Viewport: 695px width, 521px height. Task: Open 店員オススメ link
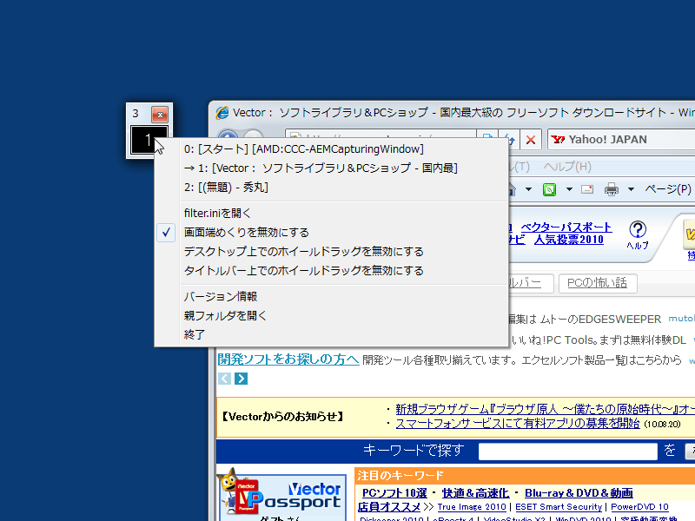[x=389, y=507]
